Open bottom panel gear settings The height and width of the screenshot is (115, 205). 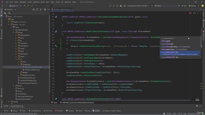197,106
